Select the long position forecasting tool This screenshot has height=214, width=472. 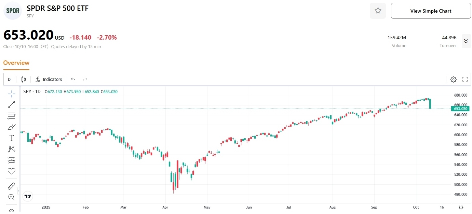point(12,160)
